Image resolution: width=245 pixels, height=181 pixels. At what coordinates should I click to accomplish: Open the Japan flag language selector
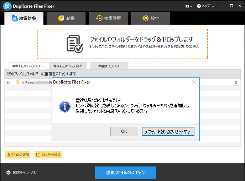tap(189, 6)
